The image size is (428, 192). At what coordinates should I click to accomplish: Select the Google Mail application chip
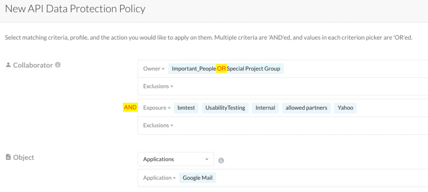click(x=197, y=178)
